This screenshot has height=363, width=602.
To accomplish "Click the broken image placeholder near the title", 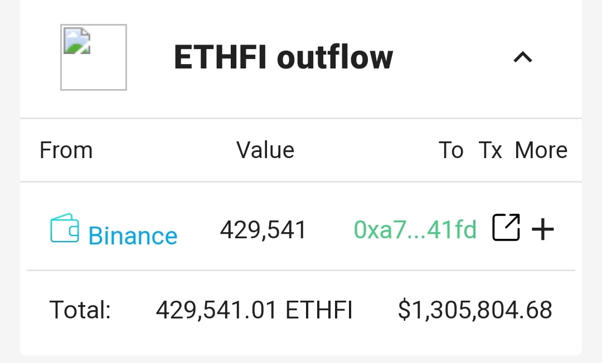I will [x=93, y=57].
